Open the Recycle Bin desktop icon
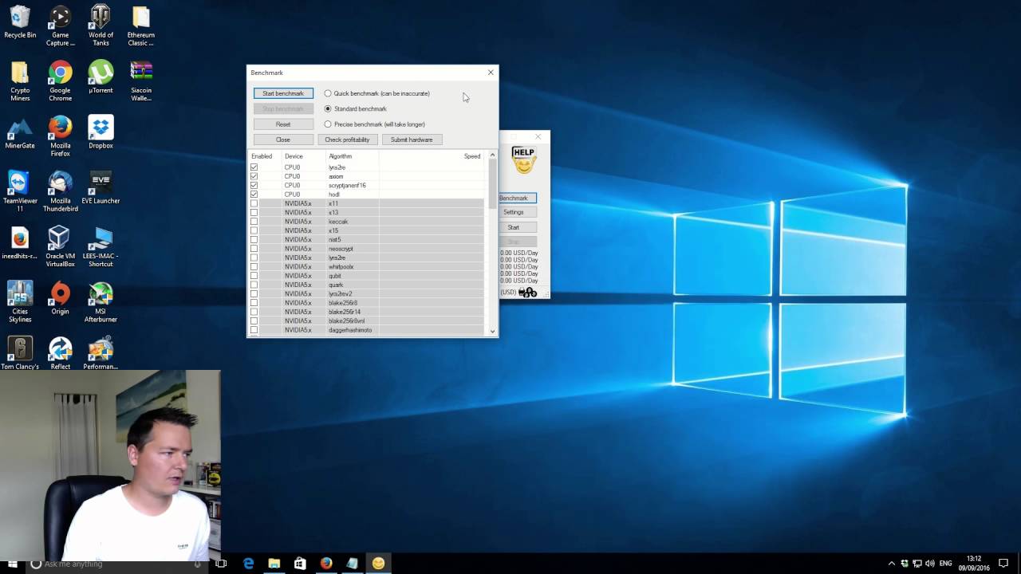Screen dimensions: 1021x574 pyautogui.click(x=20, y=23)
